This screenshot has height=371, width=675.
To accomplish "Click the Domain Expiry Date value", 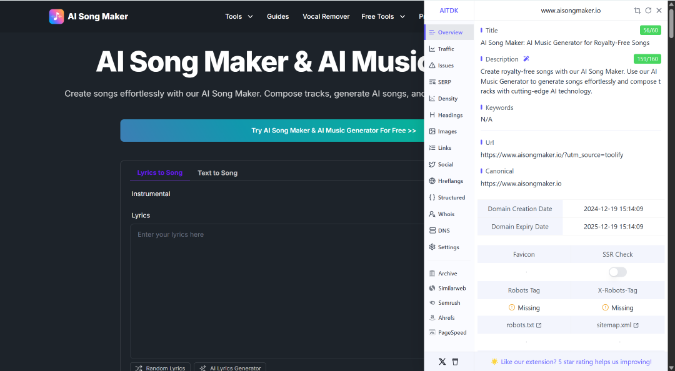I will [614, 227].
